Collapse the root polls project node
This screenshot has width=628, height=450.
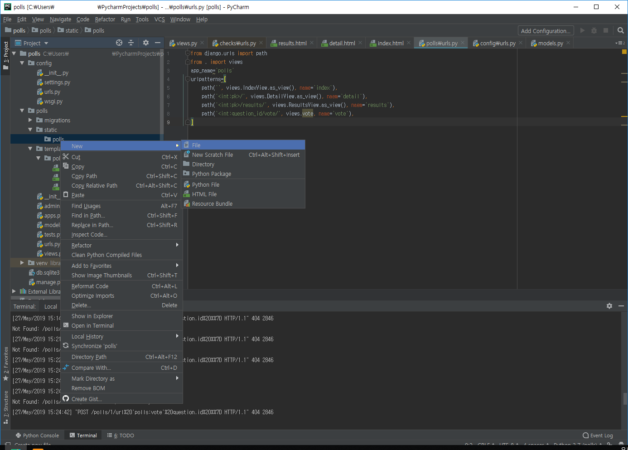14,53
